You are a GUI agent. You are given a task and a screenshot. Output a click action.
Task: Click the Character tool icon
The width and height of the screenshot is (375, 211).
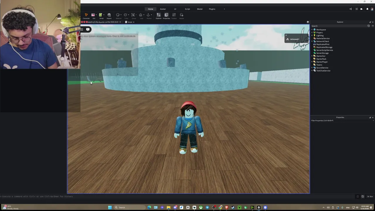[x=86, y=15]
